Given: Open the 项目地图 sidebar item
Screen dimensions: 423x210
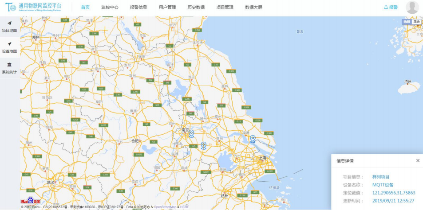Looking at the screenshot, I should [x=9, y=26].
